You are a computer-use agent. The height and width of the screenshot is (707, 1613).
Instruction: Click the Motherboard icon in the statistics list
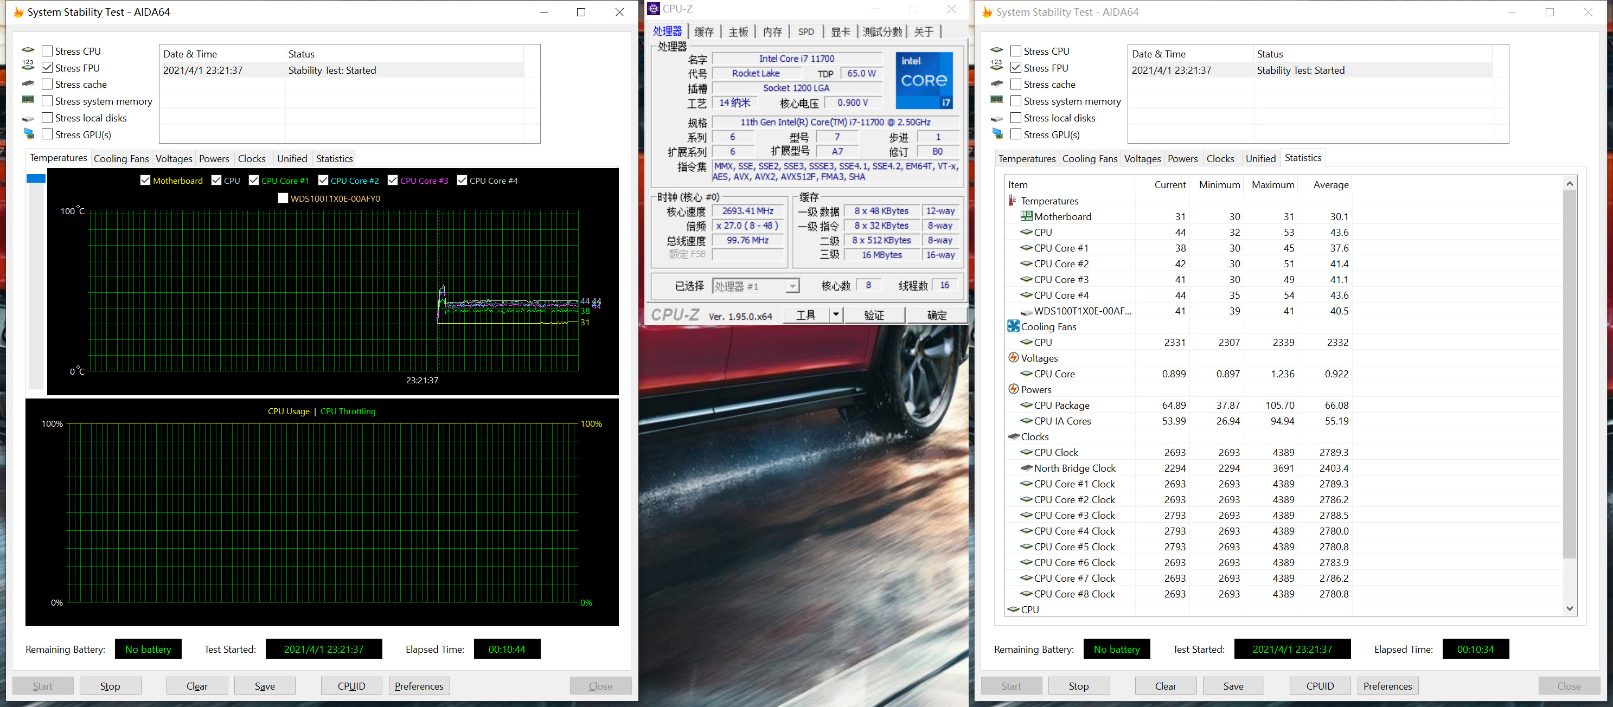point(1026,216)
